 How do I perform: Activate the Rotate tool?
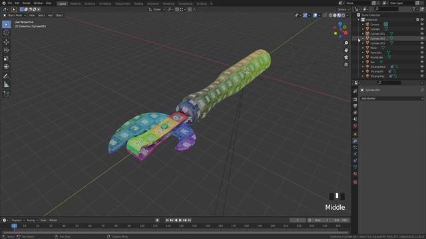pos(6,50)
